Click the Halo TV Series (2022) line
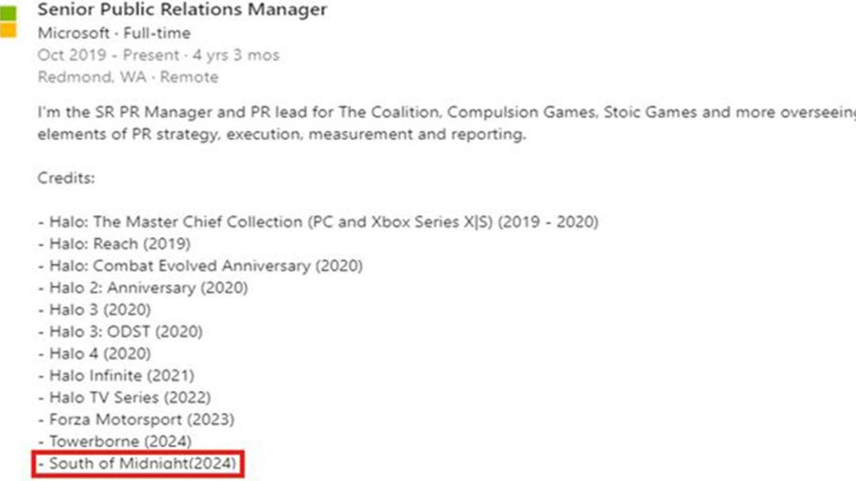Image resolution: width=856 pixels, height=481 pixels. 124,397
